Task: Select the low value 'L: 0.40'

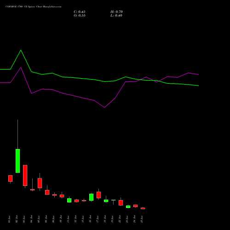Action: (x=116, y=16)
